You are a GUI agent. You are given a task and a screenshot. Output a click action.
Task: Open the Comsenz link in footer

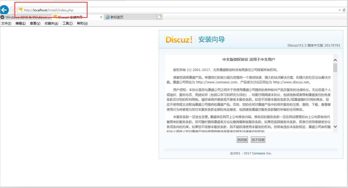259,153
